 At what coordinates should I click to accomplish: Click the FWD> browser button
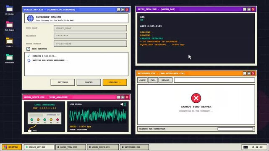pyautogui.click(x=153, y=80)
